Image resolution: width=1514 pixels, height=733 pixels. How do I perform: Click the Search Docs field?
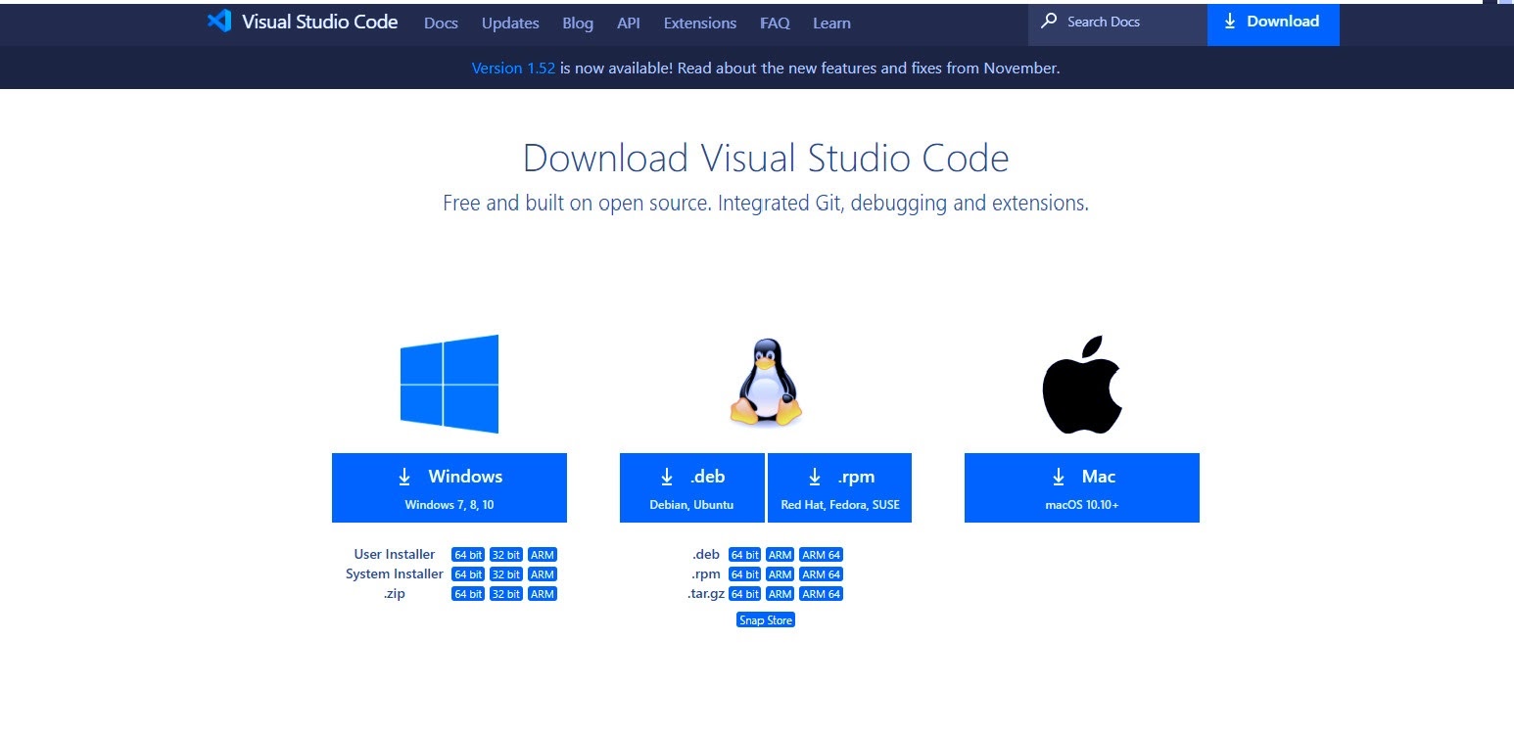1117,23
